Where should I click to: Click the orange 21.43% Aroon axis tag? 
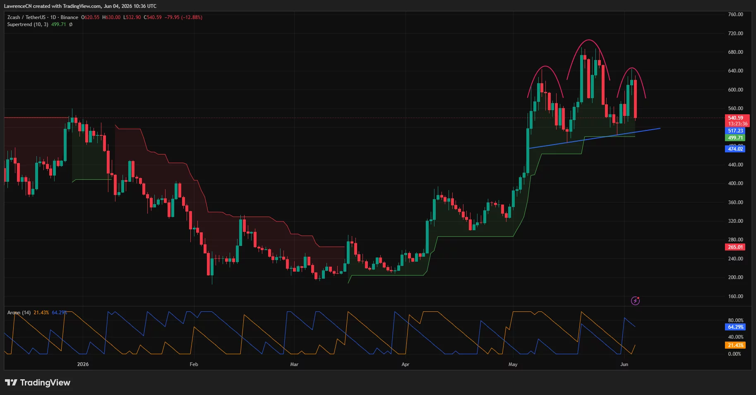click(x=735, y=345)
